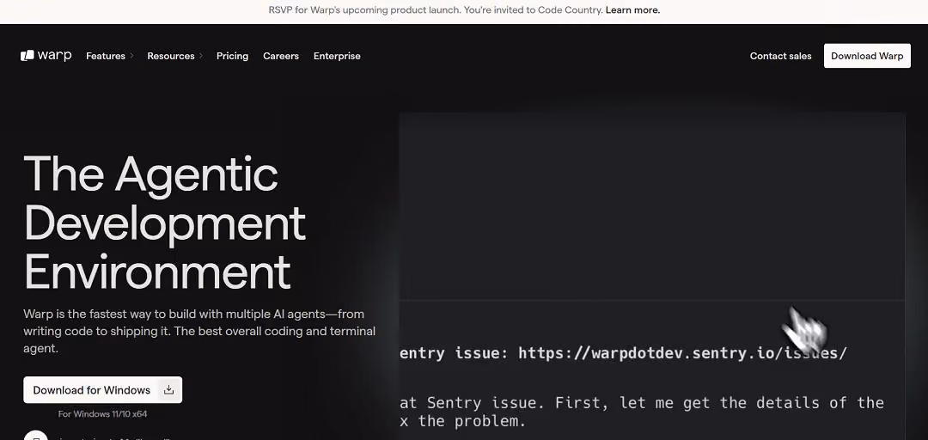Expand the Features menu
This screenshot has width=928, height=440.
point(110,56)
